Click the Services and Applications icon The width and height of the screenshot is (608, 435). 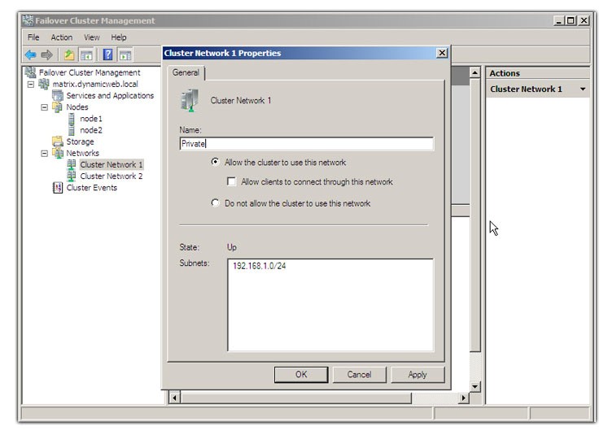58,95
